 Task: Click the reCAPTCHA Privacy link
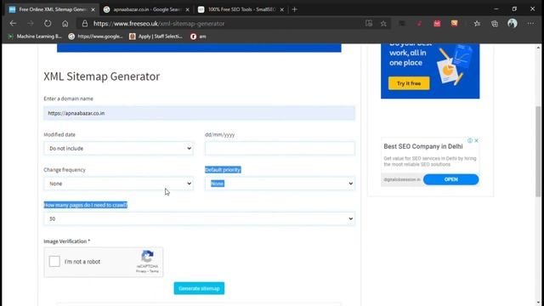[x=141, y=271]
